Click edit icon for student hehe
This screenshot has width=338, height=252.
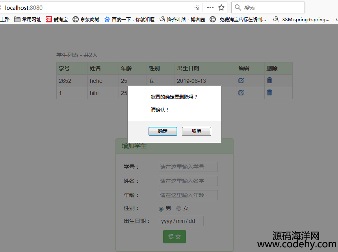tap(241, 80)
